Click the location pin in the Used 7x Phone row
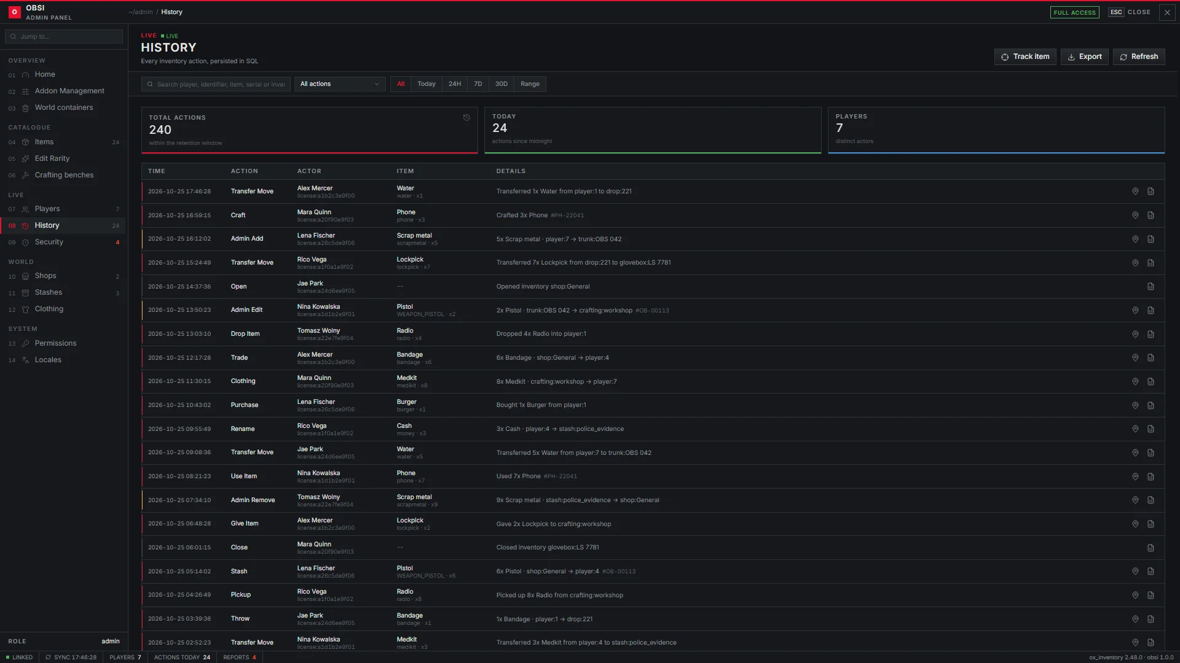This screenshot has height=663, width=1180. pos(1135,477)
